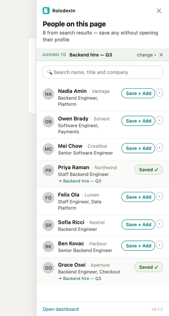
Task: Dismiss the Adding to Backend hire banner
Action: pos(161,55)
